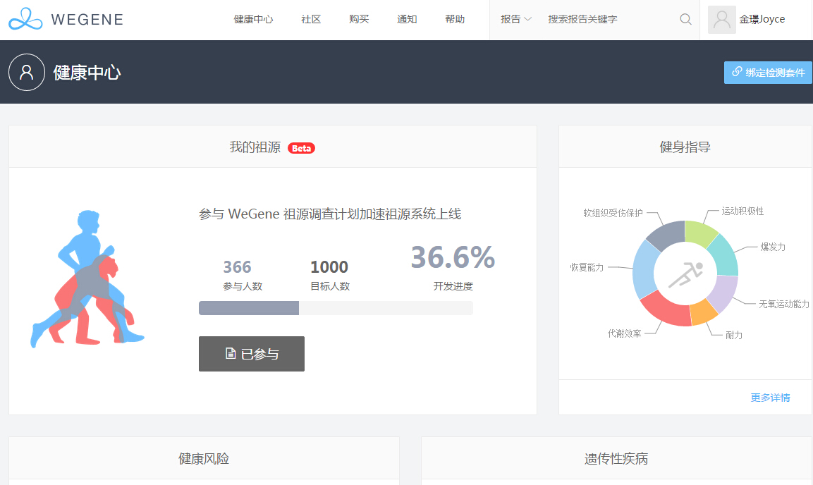Click the 开发进度 progress bar
813x485 pixels.
(336, 308)
